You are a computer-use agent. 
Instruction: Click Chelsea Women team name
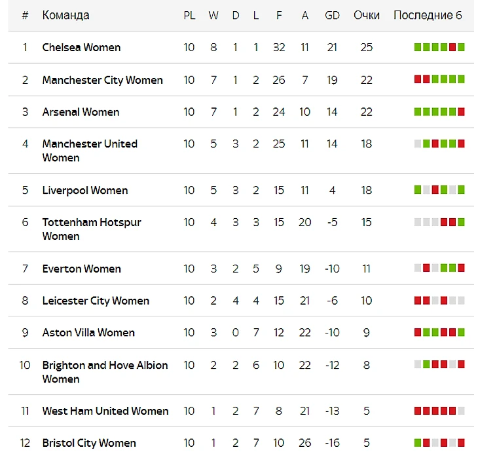pyautogui.click(x=81, y=47)
